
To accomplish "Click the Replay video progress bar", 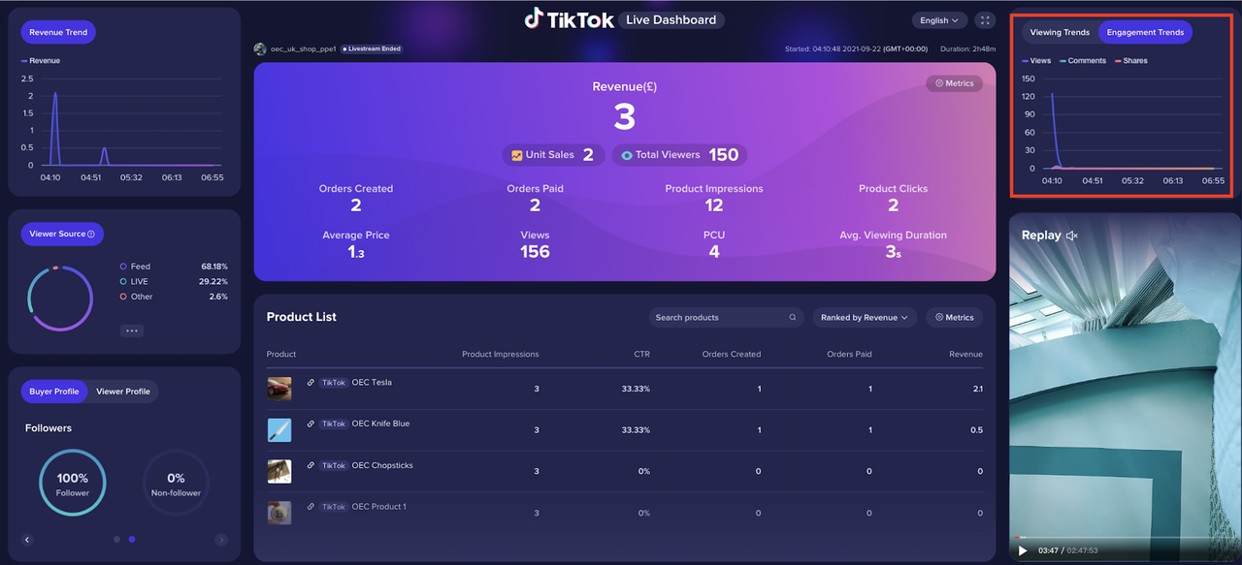I will (1116, 537).
